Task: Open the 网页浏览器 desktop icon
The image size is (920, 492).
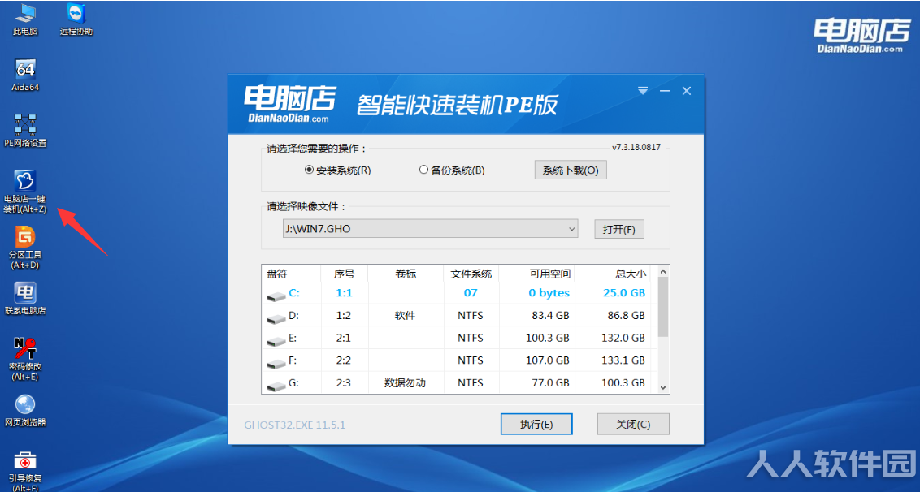Action: pos(25,409)
